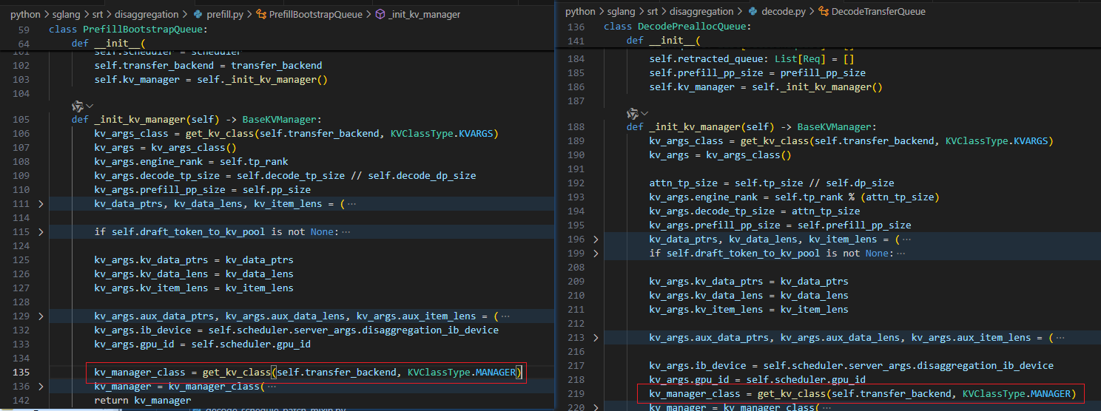Unfold the aux_data_ptrs line 129 in left editor
Screen dimensions: 1101x411
(x=41, y=316)
